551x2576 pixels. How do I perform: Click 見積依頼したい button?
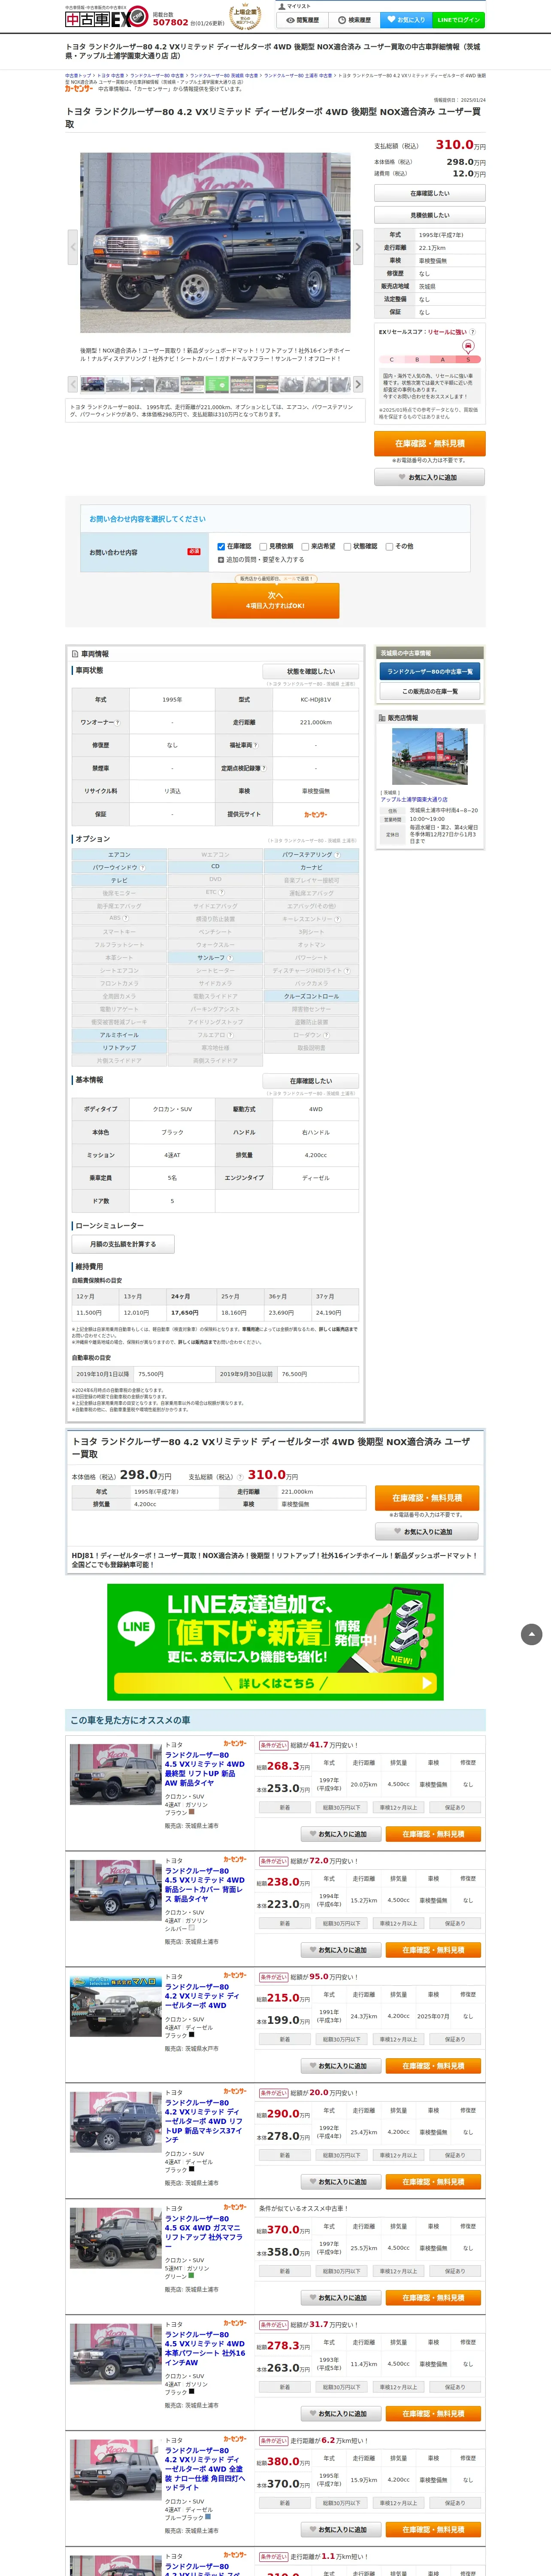click(429, 215)
